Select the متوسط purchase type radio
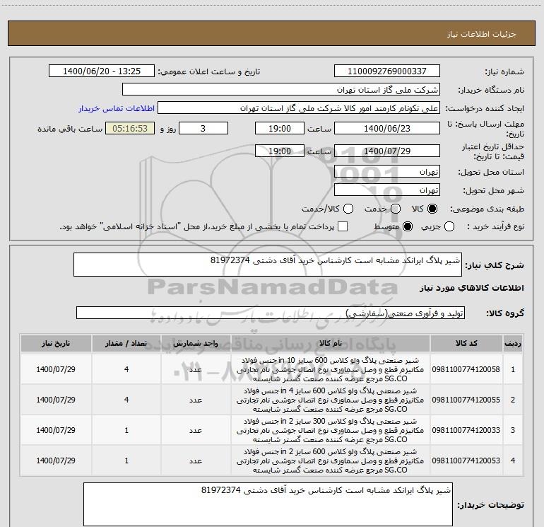 pos(408,226)
